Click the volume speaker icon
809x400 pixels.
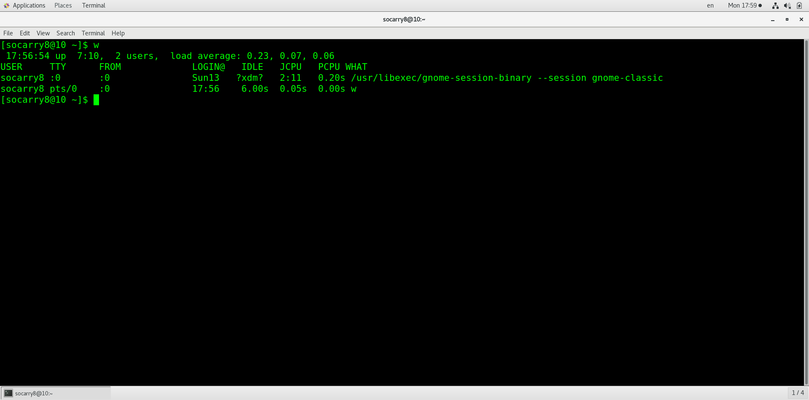pos(787,5)
